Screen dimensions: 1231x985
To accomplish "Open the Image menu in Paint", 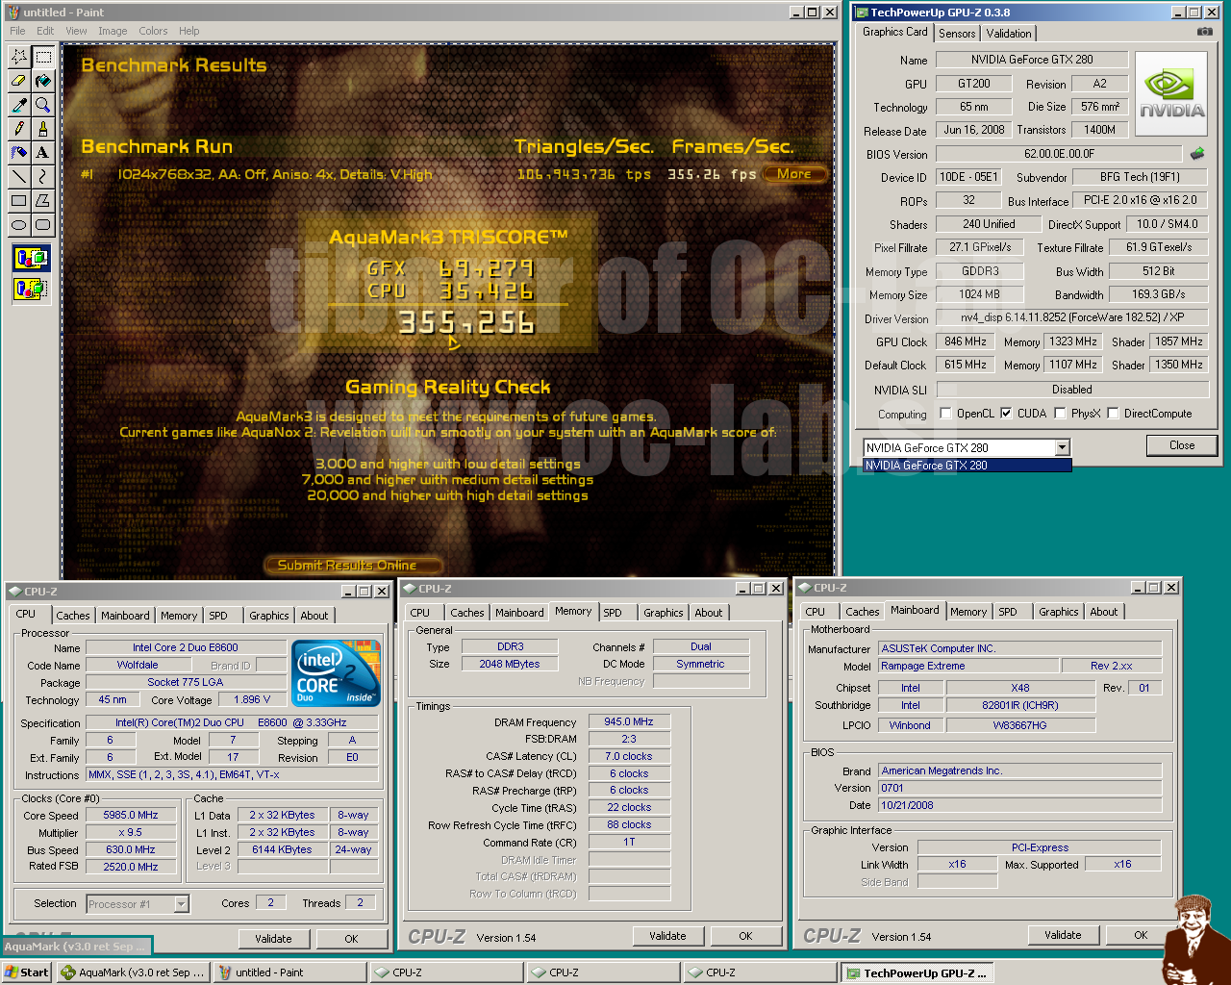I will (x=113, y=31).
